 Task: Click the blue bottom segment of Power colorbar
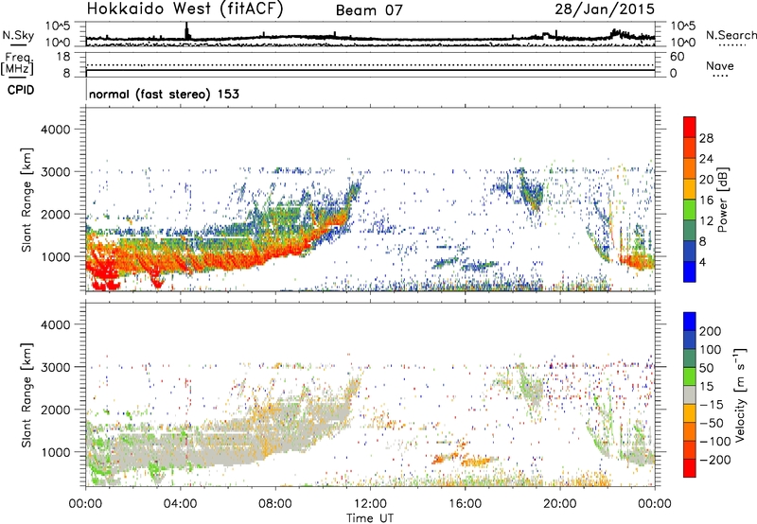point(690,271)
